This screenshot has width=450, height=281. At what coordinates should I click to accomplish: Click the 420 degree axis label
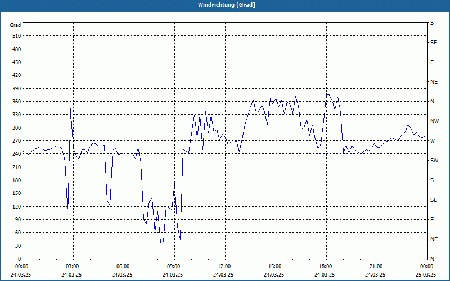[x=16, y=75]
